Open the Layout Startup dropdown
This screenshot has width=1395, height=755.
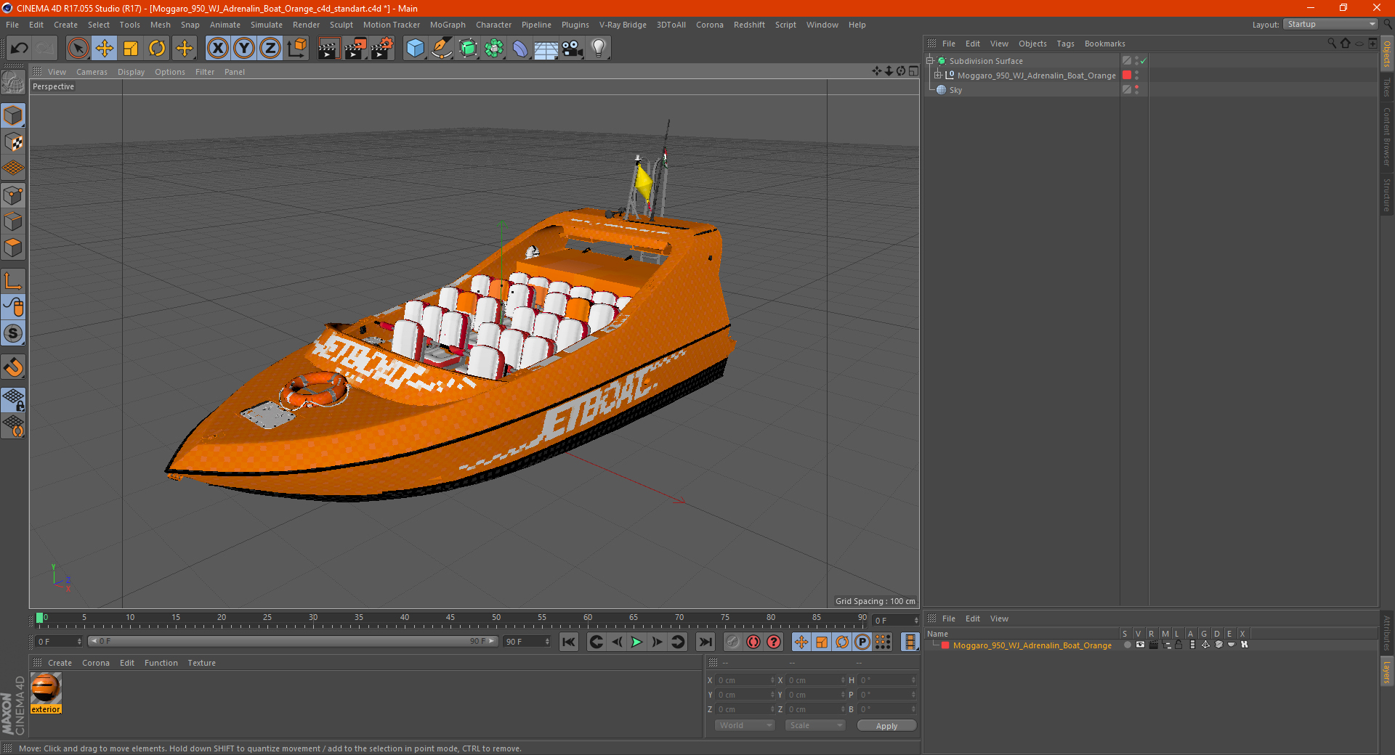pos(1330,25)
